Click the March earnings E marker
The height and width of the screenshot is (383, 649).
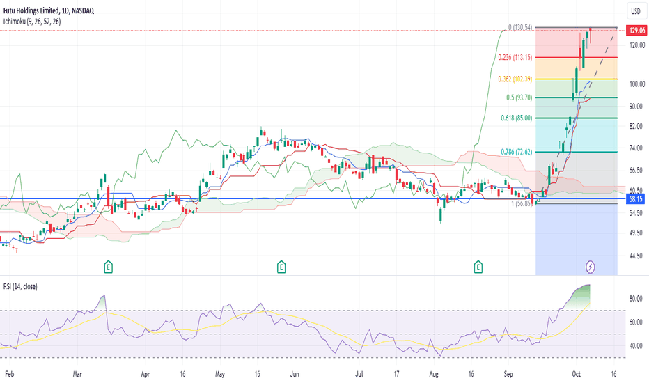108,267
